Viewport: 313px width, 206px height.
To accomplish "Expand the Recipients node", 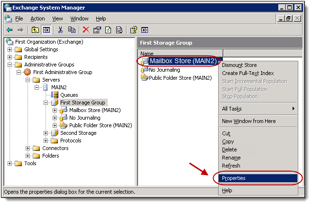I will (x=9, y=57).
